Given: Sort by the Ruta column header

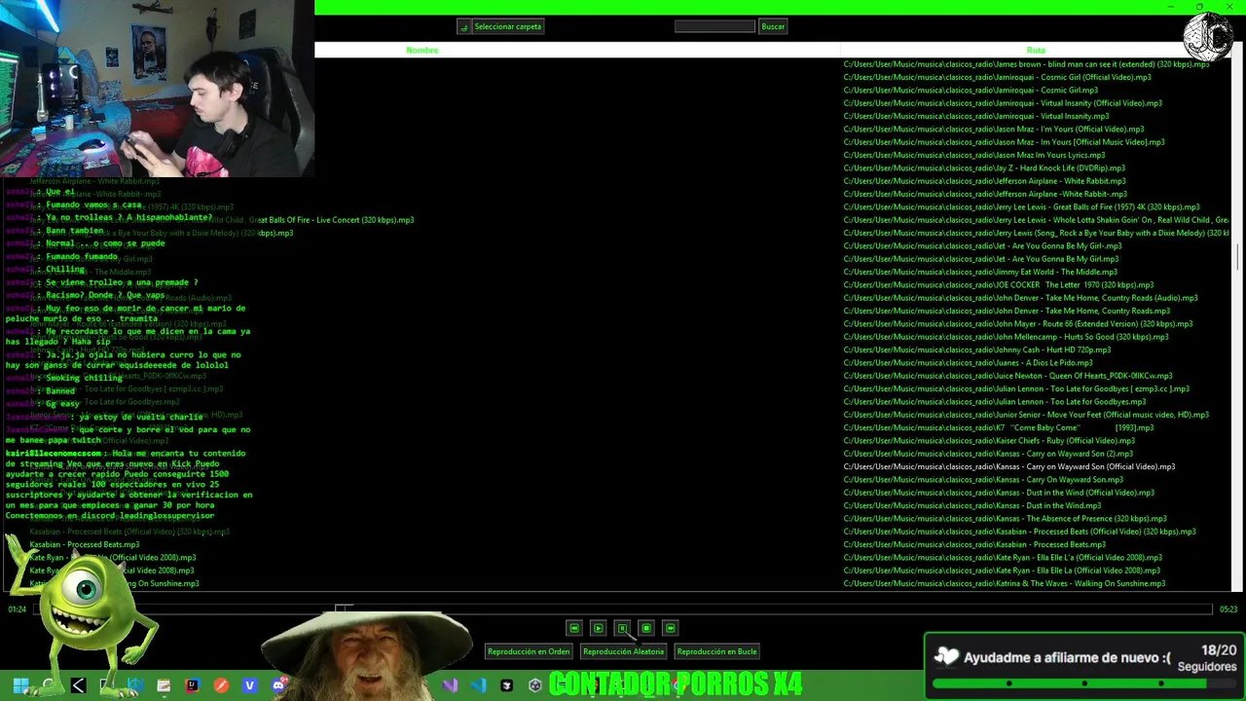Looking at the screenshot, I should click(x=1036, y=50).
